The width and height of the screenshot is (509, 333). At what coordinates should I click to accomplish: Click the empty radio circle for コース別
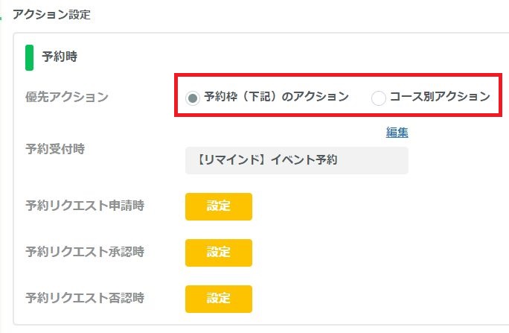[379, 97]
